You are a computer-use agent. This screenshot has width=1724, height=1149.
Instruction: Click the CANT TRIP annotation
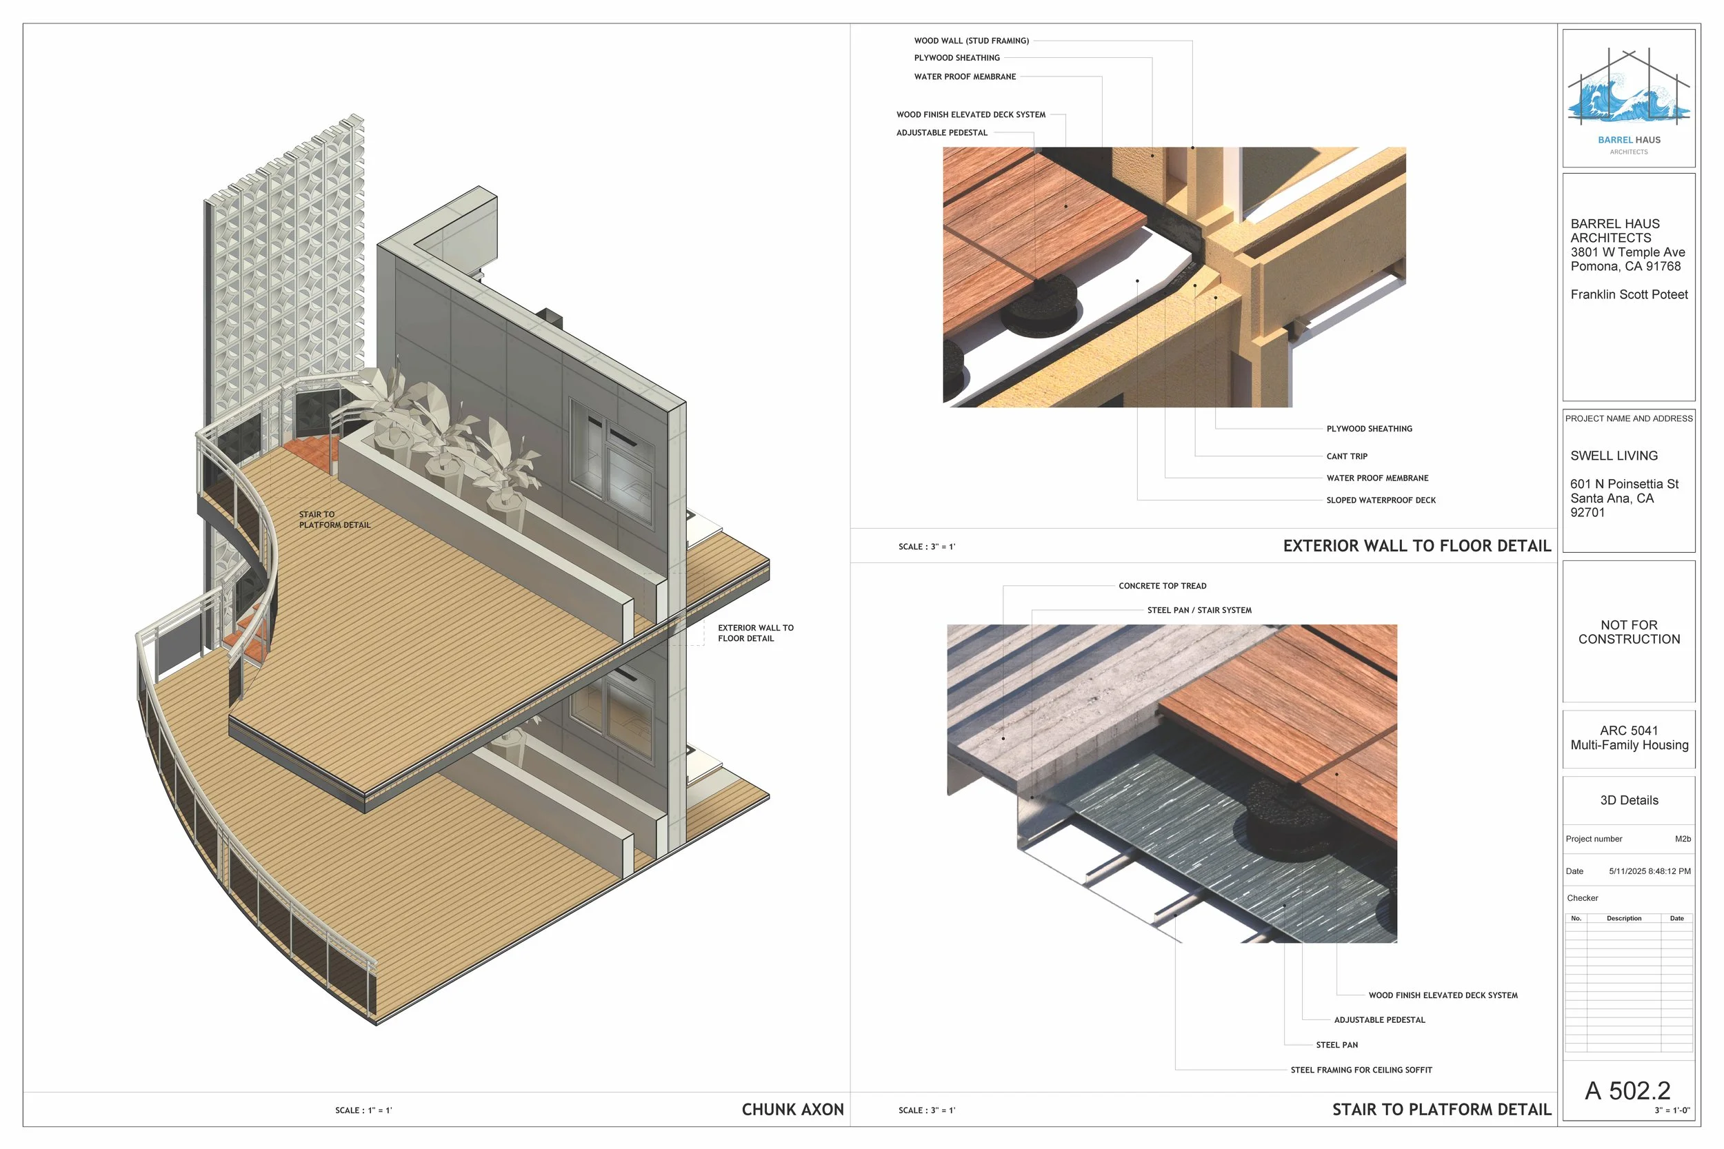[x=1347, y=456]
